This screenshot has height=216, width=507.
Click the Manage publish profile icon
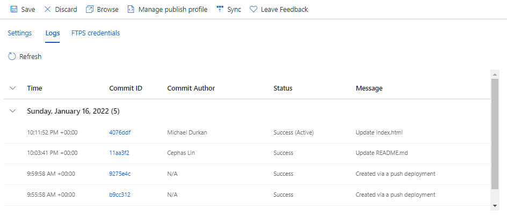[131, 9]
